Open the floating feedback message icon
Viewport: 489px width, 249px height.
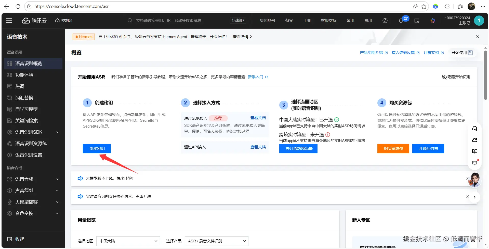pyautogui.click(x=475, y=163)
